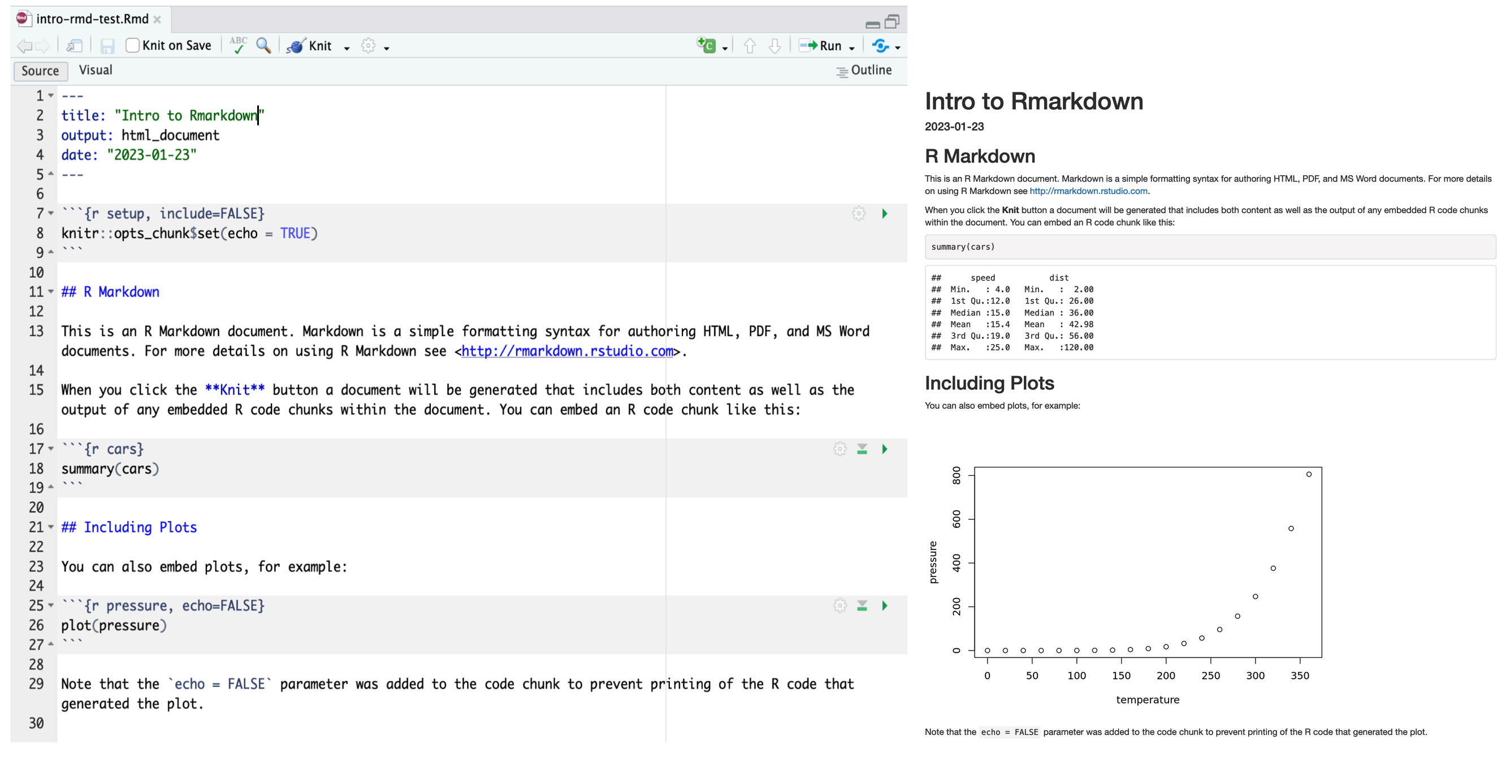Image resolution: width=1506 pixels, height=780 pixels.
Task: Collapse the cars chunk fold at line 17
Action: coord(51,449)
